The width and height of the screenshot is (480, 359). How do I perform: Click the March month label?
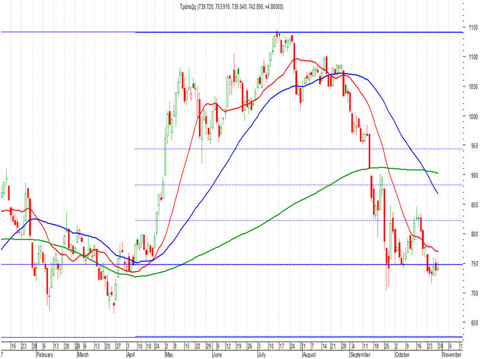coord(83,355)
